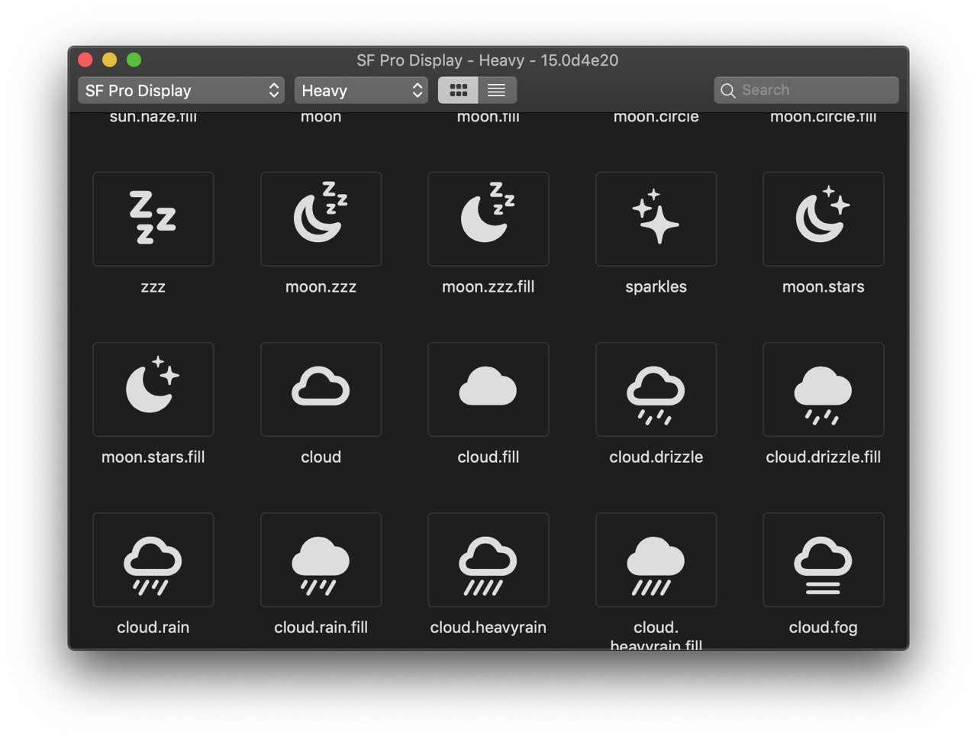Select the cloud.fill symbol icon
The image size is (977, 740).
[488, 389]
